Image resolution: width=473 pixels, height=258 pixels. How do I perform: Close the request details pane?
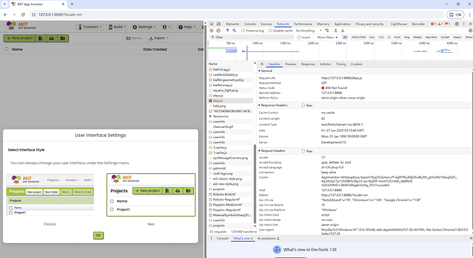tap(262, 64)
